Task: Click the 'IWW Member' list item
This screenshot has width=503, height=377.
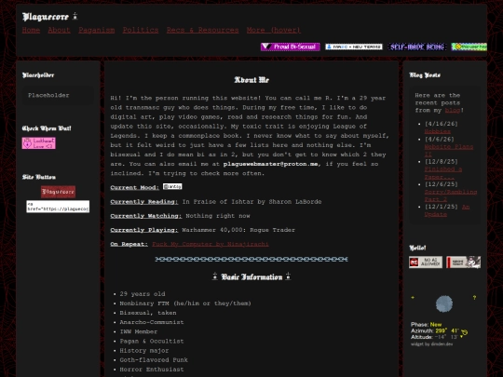Action: [139, 331]
